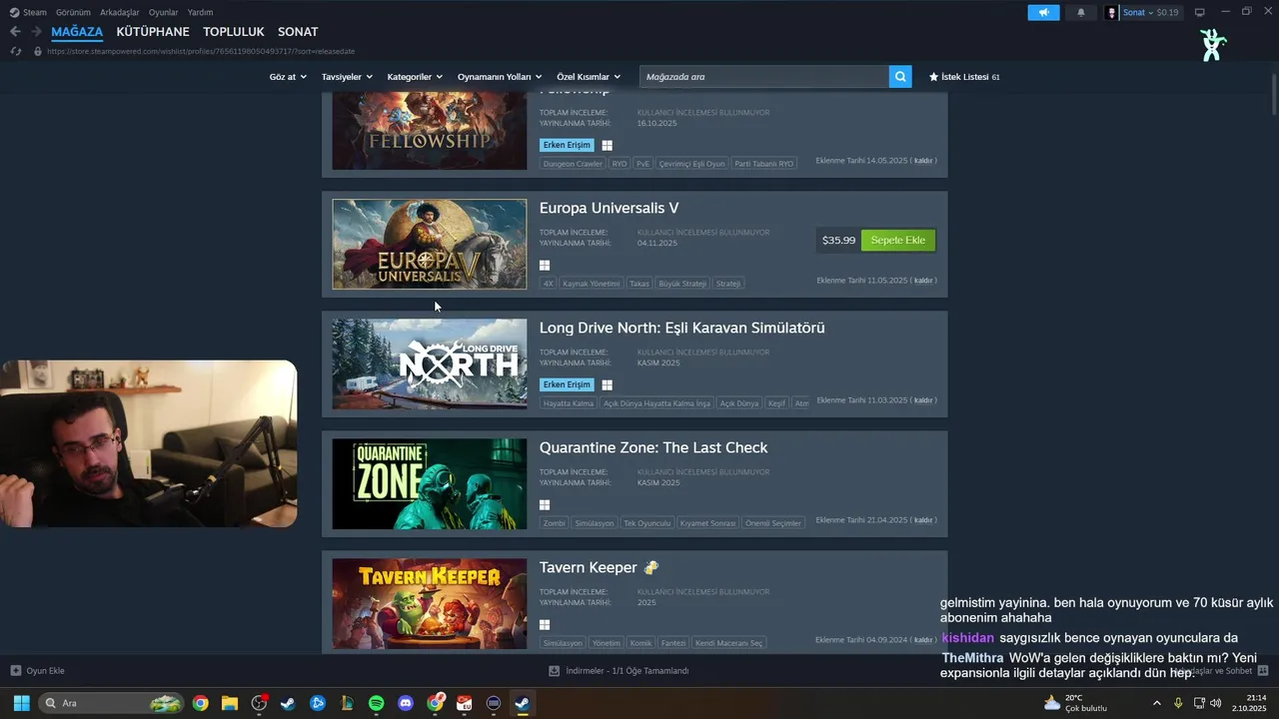Viewport: 1279px width, 719px height.
Task: Click the Windows icon next to Long Drive North's Erken Erişim
Action: 607,384
